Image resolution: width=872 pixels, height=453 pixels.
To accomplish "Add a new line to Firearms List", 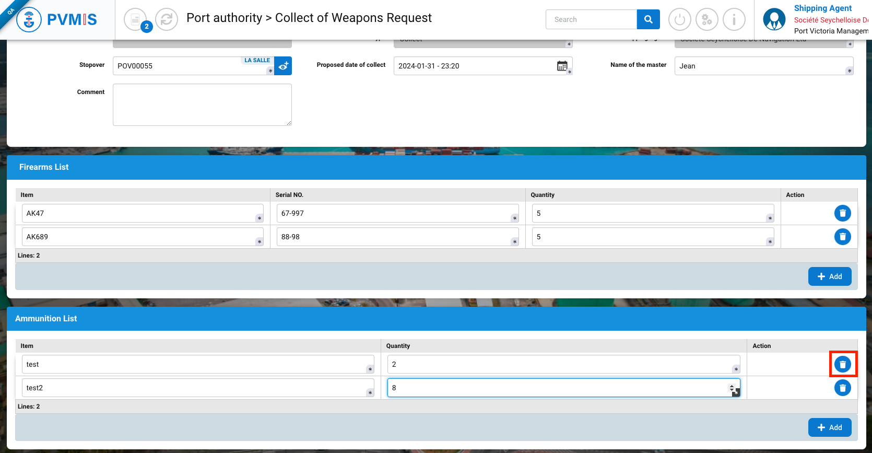I will coord(829,276).
